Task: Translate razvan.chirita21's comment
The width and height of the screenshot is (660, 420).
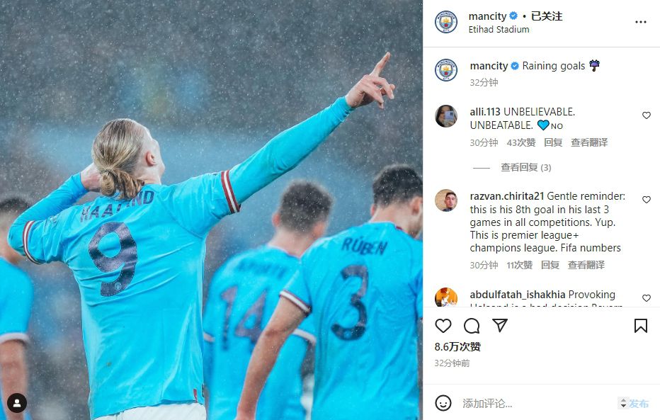Action: point(586,265)
